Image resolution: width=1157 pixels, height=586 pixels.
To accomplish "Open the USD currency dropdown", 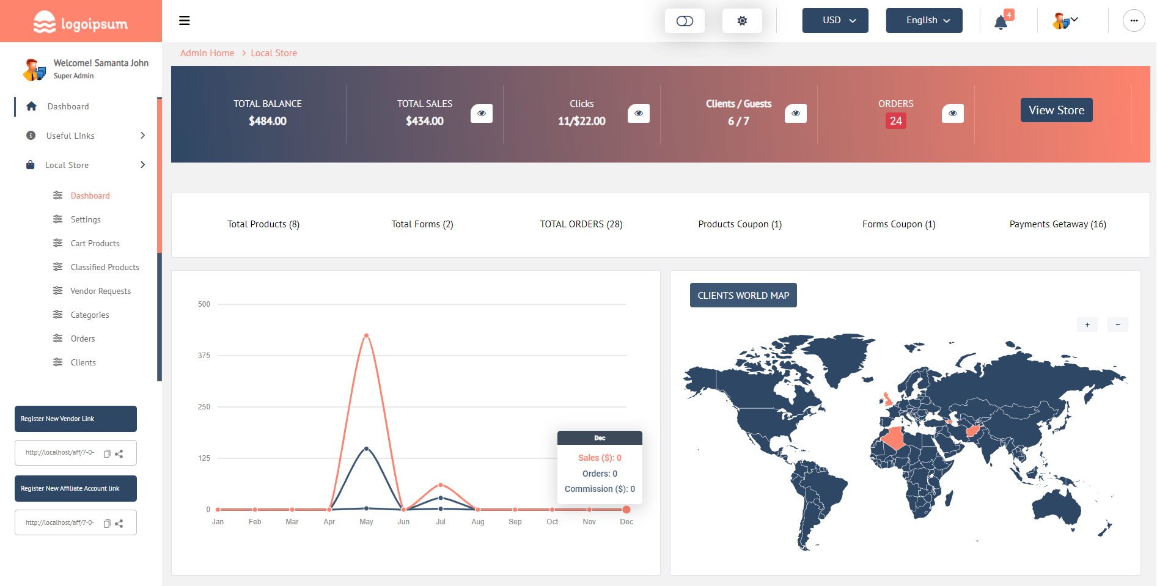I will click(x=835, y=20).
